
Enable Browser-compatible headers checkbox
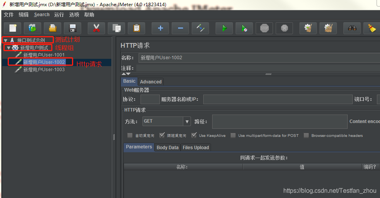coord(306,135)
